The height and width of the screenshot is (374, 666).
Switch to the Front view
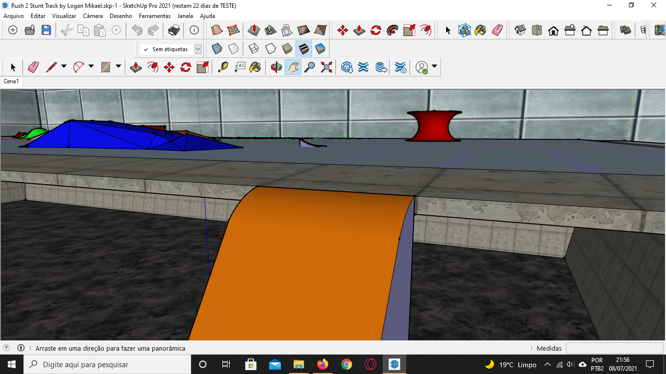tap(553, 30)
